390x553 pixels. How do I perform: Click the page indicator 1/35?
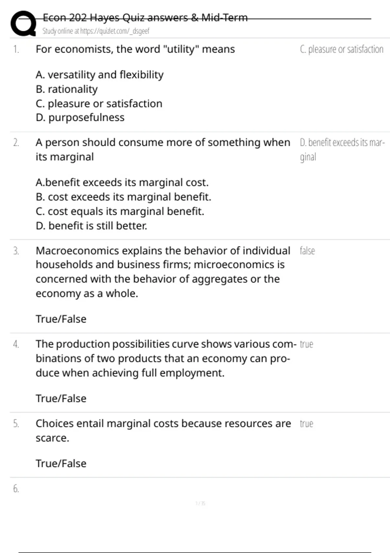click(x=200, y=503)
